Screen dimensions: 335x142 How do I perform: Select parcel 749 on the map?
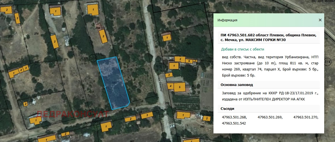pos(189,44)
